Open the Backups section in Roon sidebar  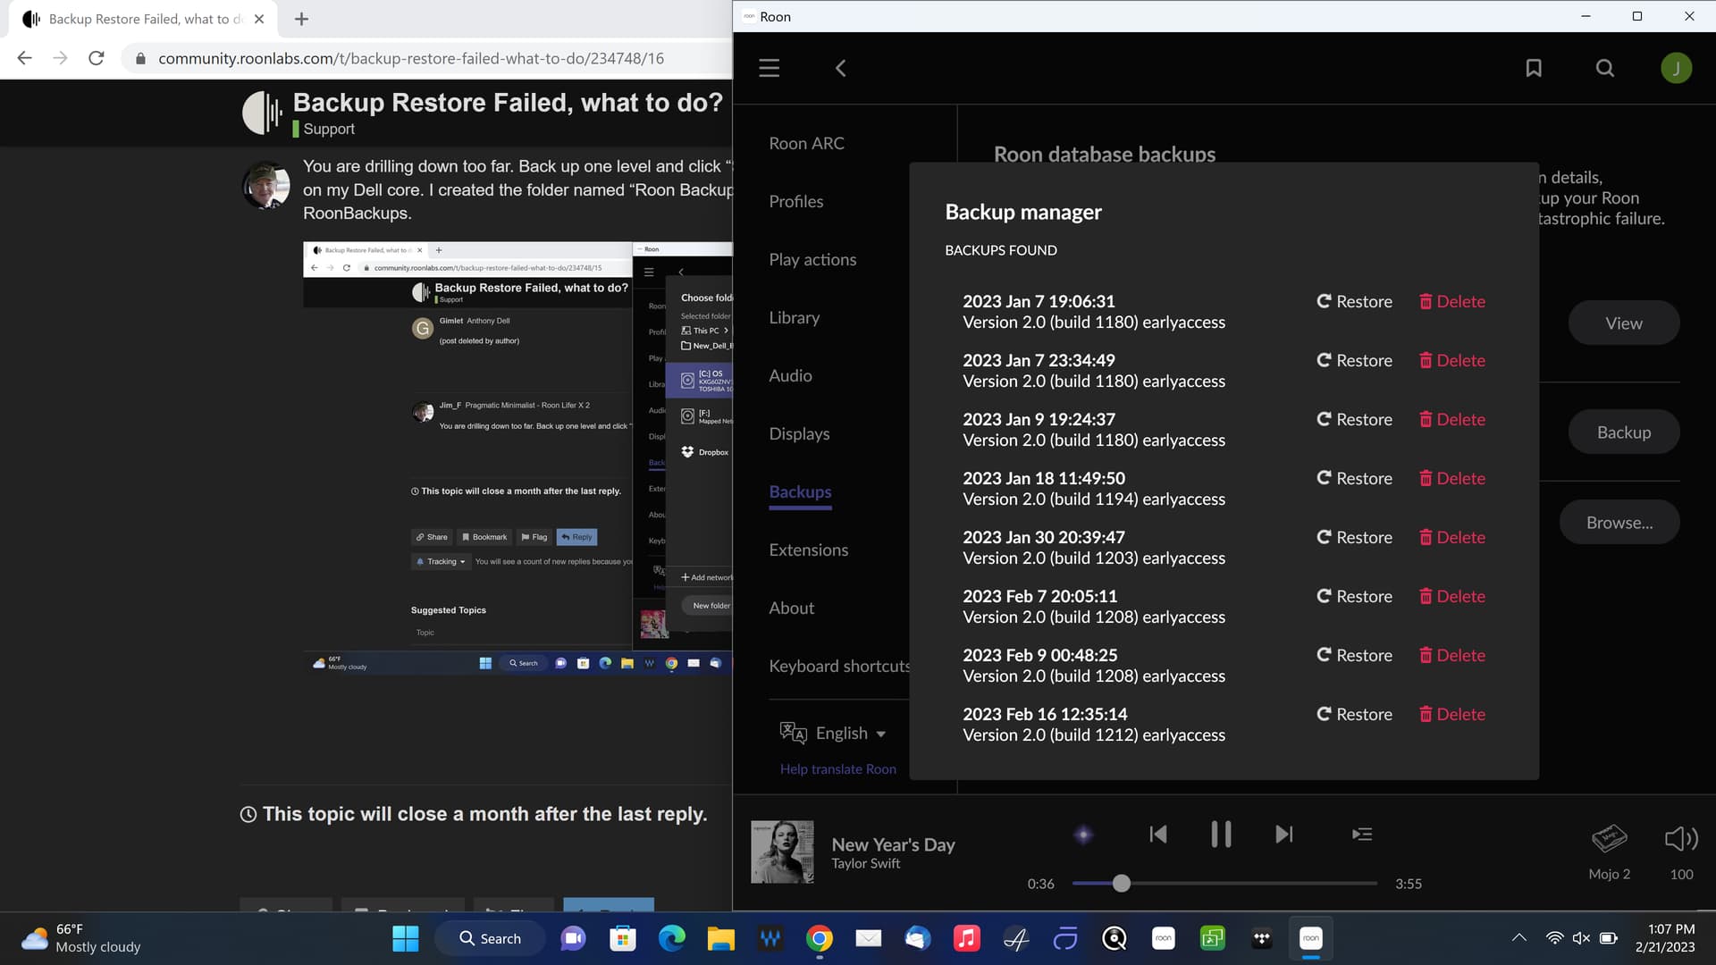tap(799, 491)
